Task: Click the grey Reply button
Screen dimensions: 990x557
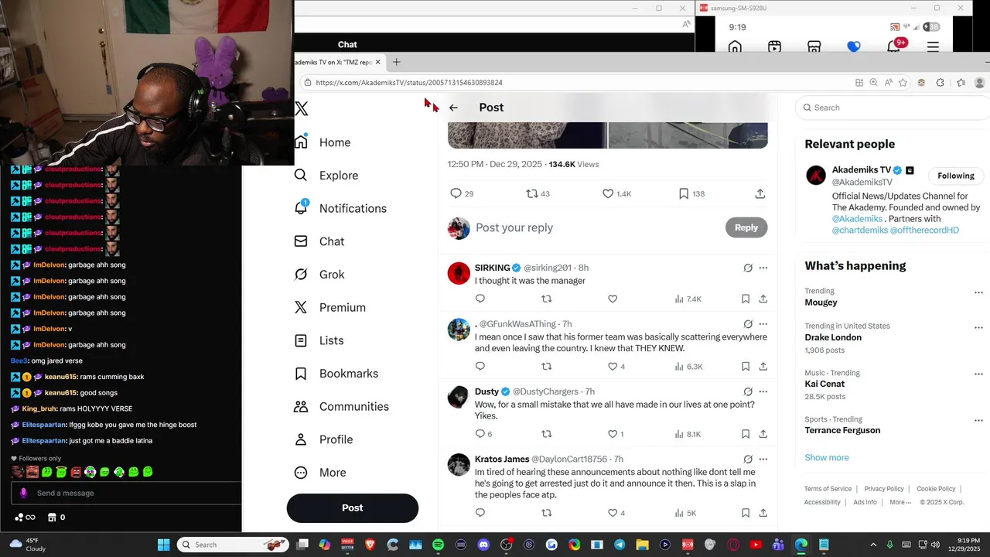Action: coord(746,227)
